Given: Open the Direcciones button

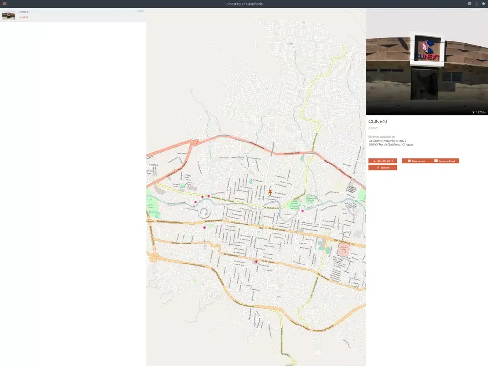Looking at the screenshot, I should (416, 161).
